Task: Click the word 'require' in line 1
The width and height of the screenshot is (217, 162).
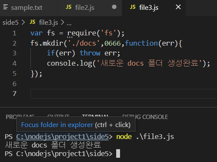Action: pos(82,33)
